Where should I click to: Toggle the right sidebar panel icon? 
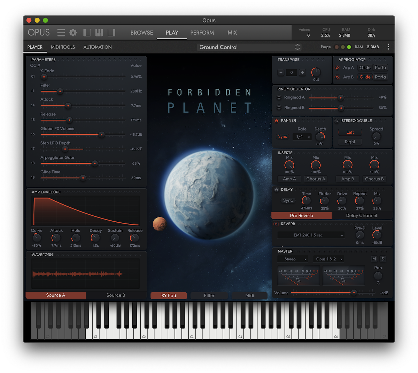click(x=111, y=33)
